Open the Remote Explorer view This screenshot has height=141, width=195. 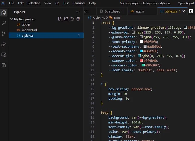[x=4, y=55]
